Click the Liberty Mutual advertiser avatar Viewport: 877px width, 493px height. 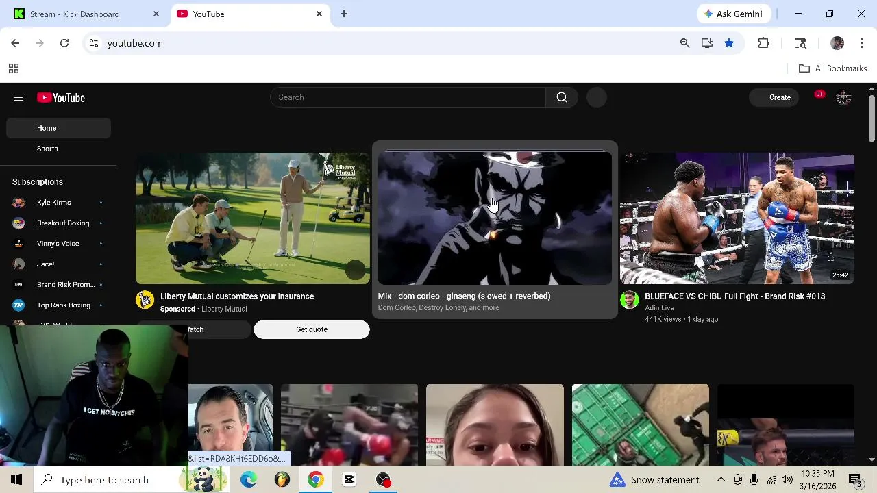point(145,300)
